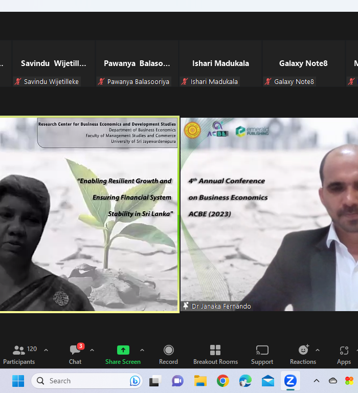Expand the Participants options arrow
The image size is (358, 393).
point(46,350)
